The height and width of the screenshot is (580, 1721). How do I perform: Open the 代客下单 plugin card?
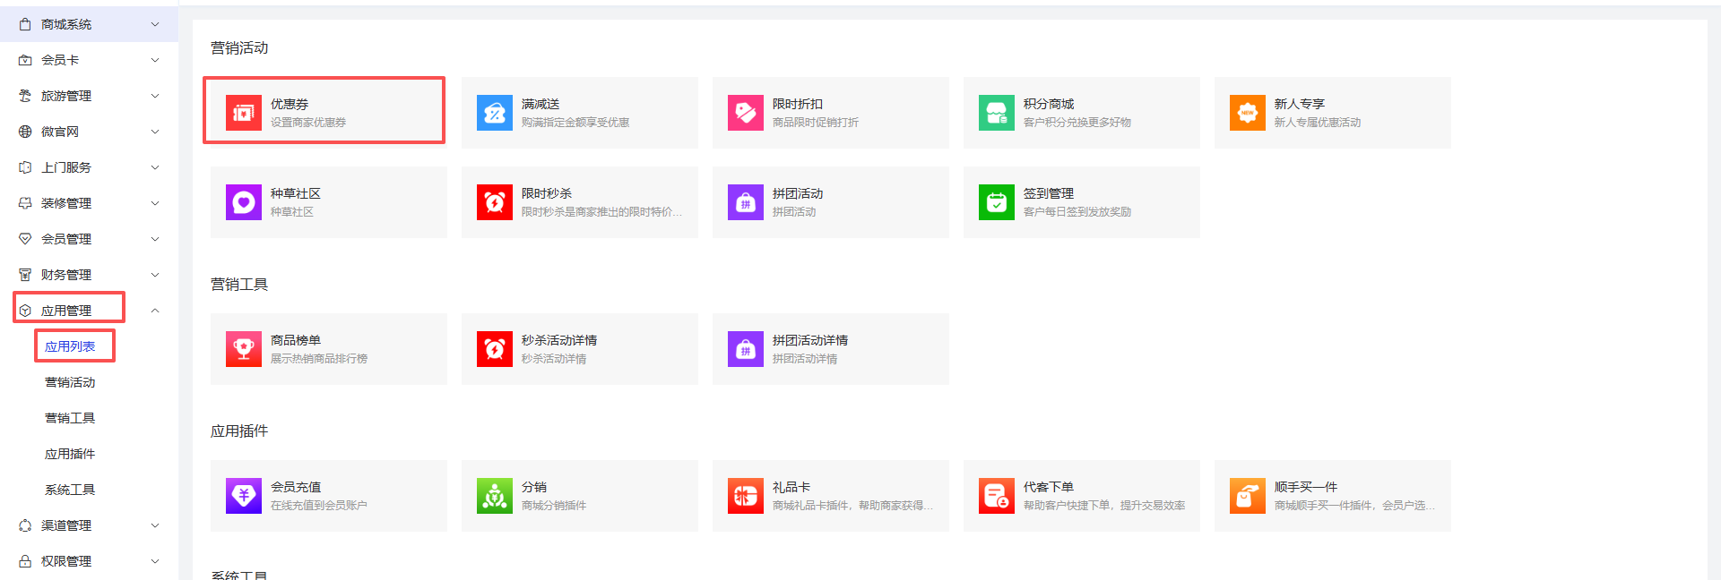[x=1081, y=496]
